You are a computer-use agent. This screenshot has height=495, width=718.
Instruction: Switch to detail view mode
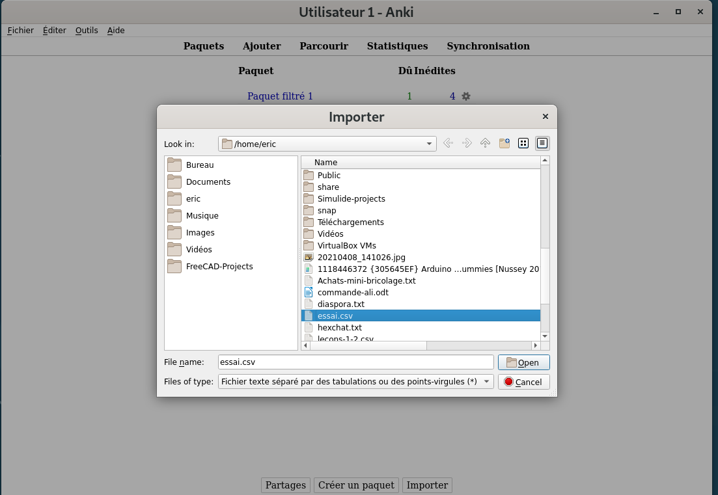point(542,143)
